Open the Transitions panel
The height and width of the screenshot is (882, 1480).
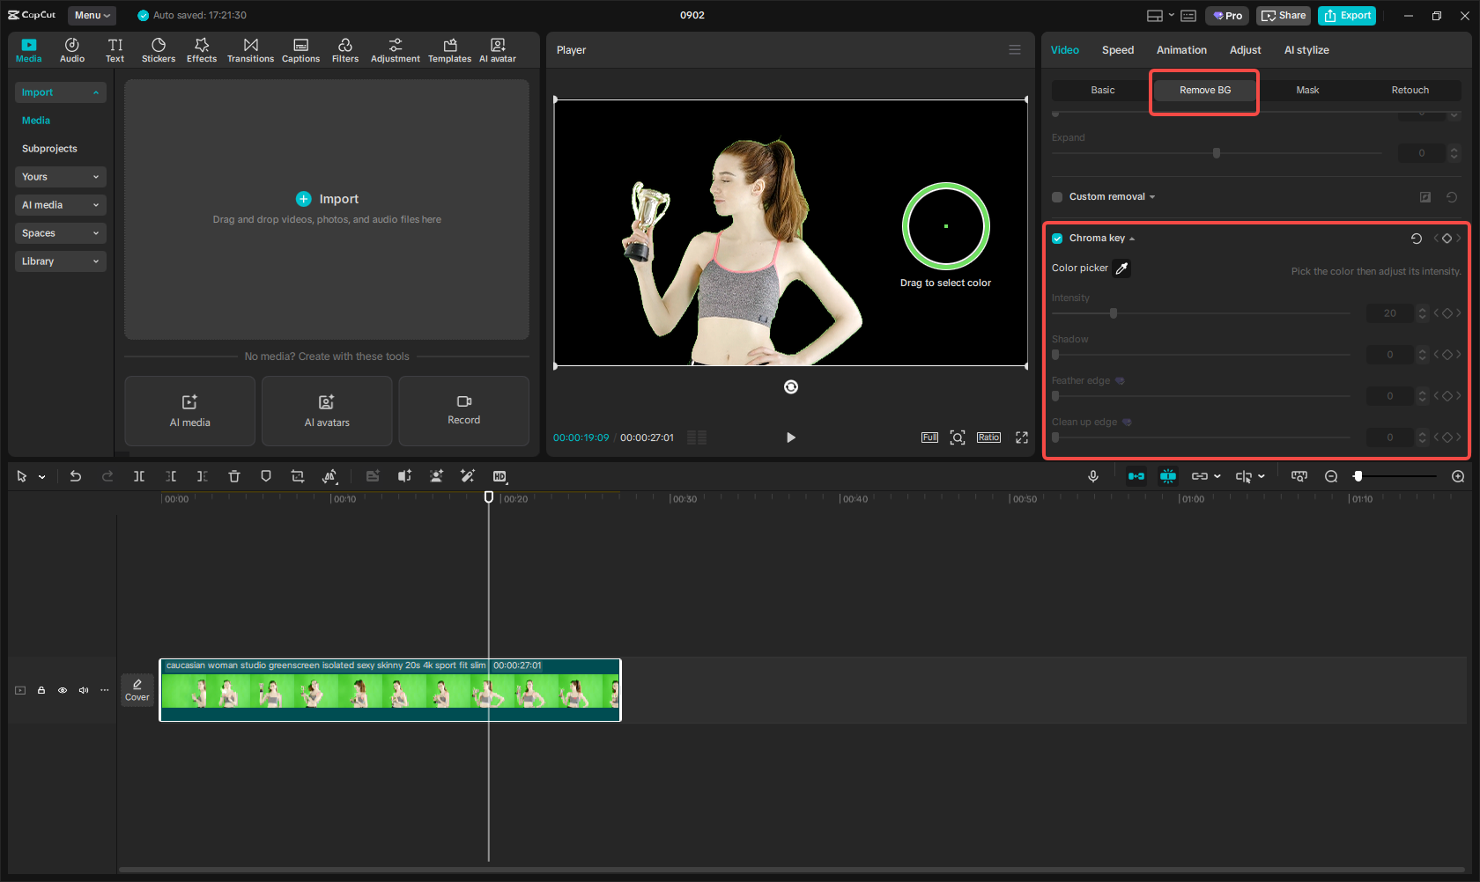click(x=250, y=50)
